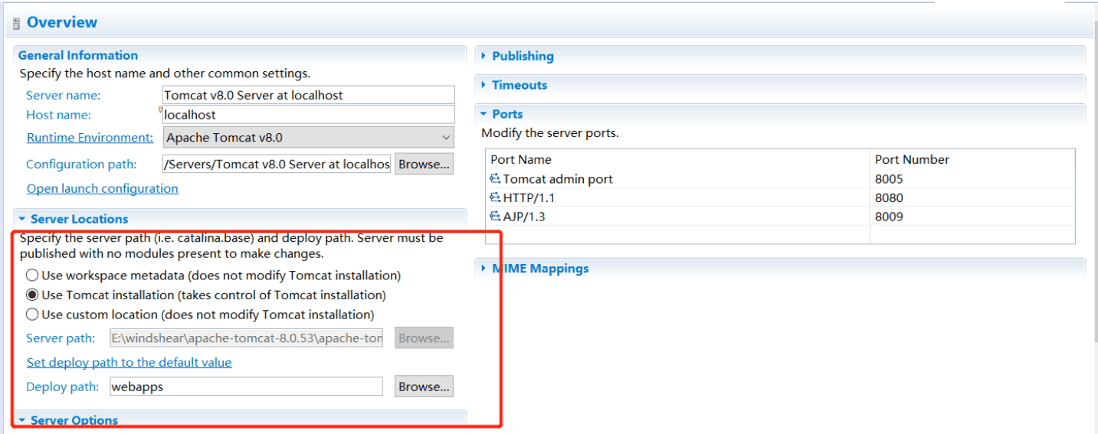Select Use workspace metadata option
The image size is (1098, 434).
pos(32,275)
